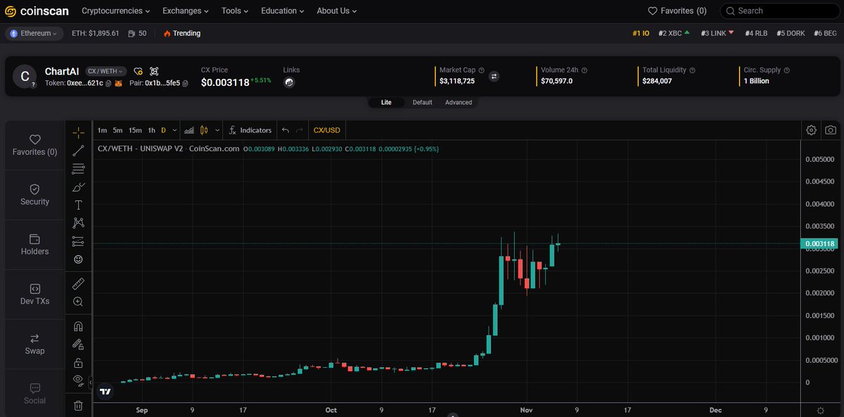Open the Cryptocurrencies menu
The image size is (844, 417).
[116, 11]
